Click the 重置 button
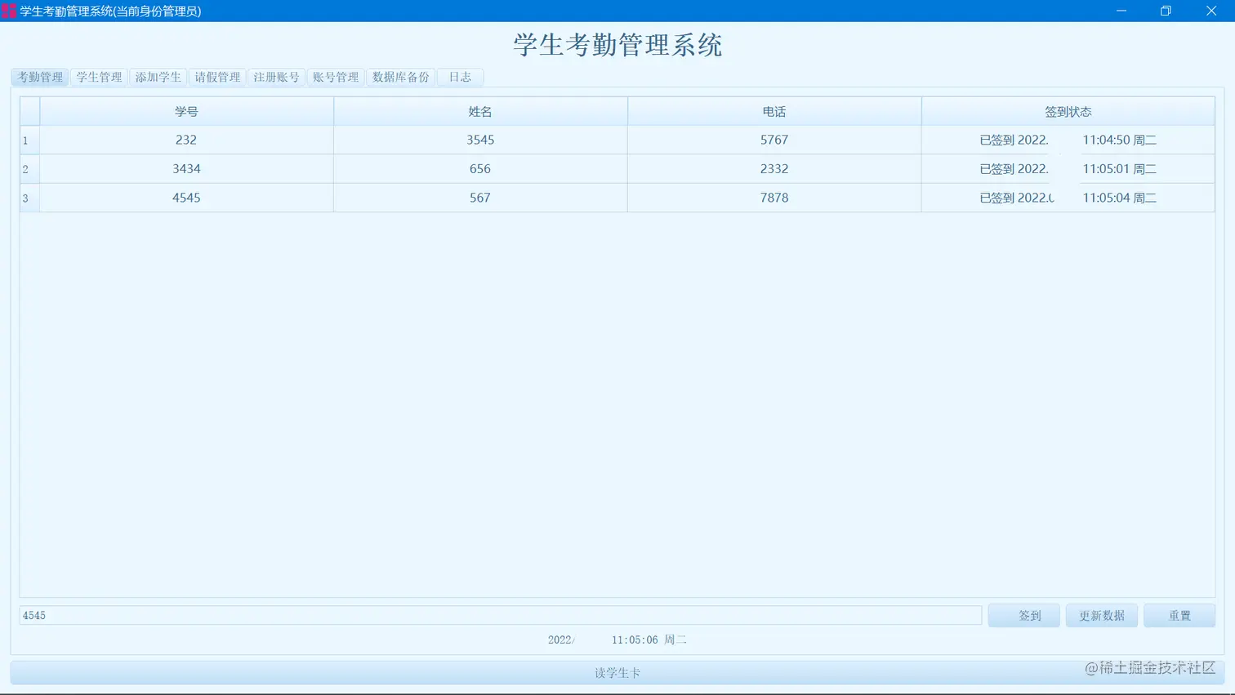The image size is (1235, 695). coord(1179,616)
